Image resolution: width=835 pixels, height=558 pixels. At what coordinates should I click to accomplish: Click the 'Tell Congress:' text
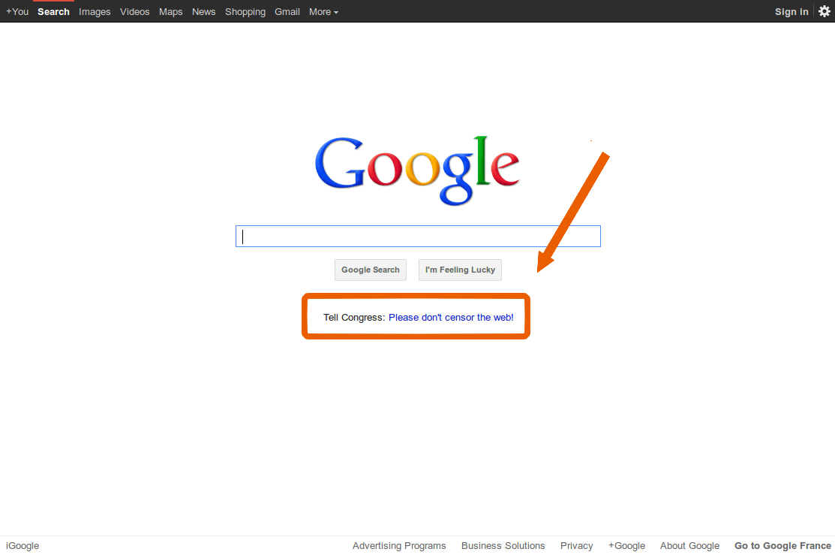354,318
